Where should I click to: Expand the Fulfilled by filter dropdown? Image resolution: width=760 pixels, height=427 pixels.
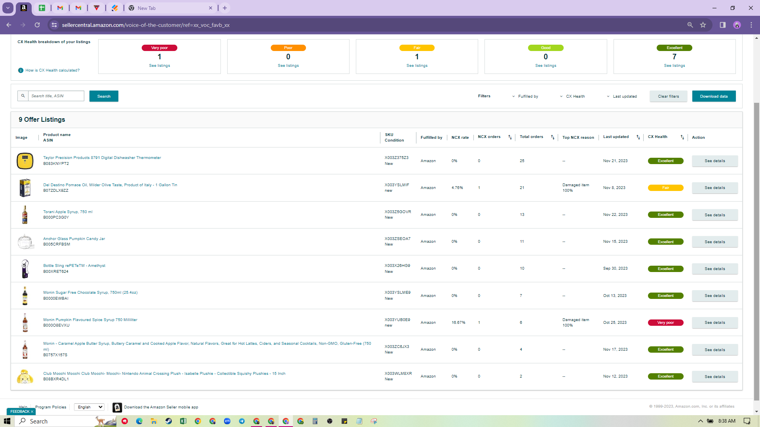point(525,96)
